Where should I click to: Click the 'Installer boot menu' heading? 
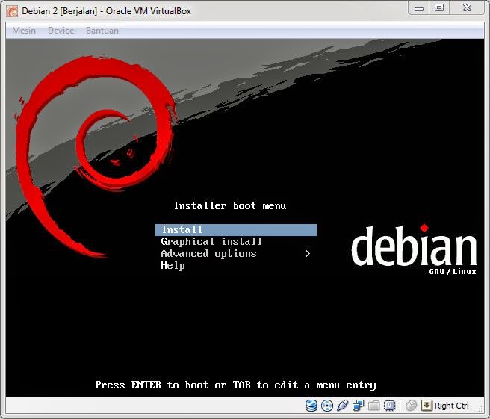point(230,205)
